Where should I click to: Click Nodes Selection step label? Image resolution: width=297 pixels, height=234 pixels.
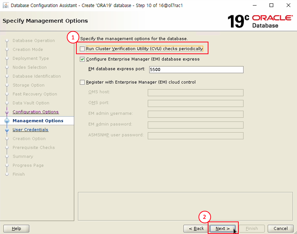pos(30,67)
